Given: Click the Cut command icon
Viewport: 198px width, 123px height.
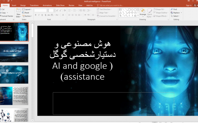Looking at the screenshot, I should [2, 10].
